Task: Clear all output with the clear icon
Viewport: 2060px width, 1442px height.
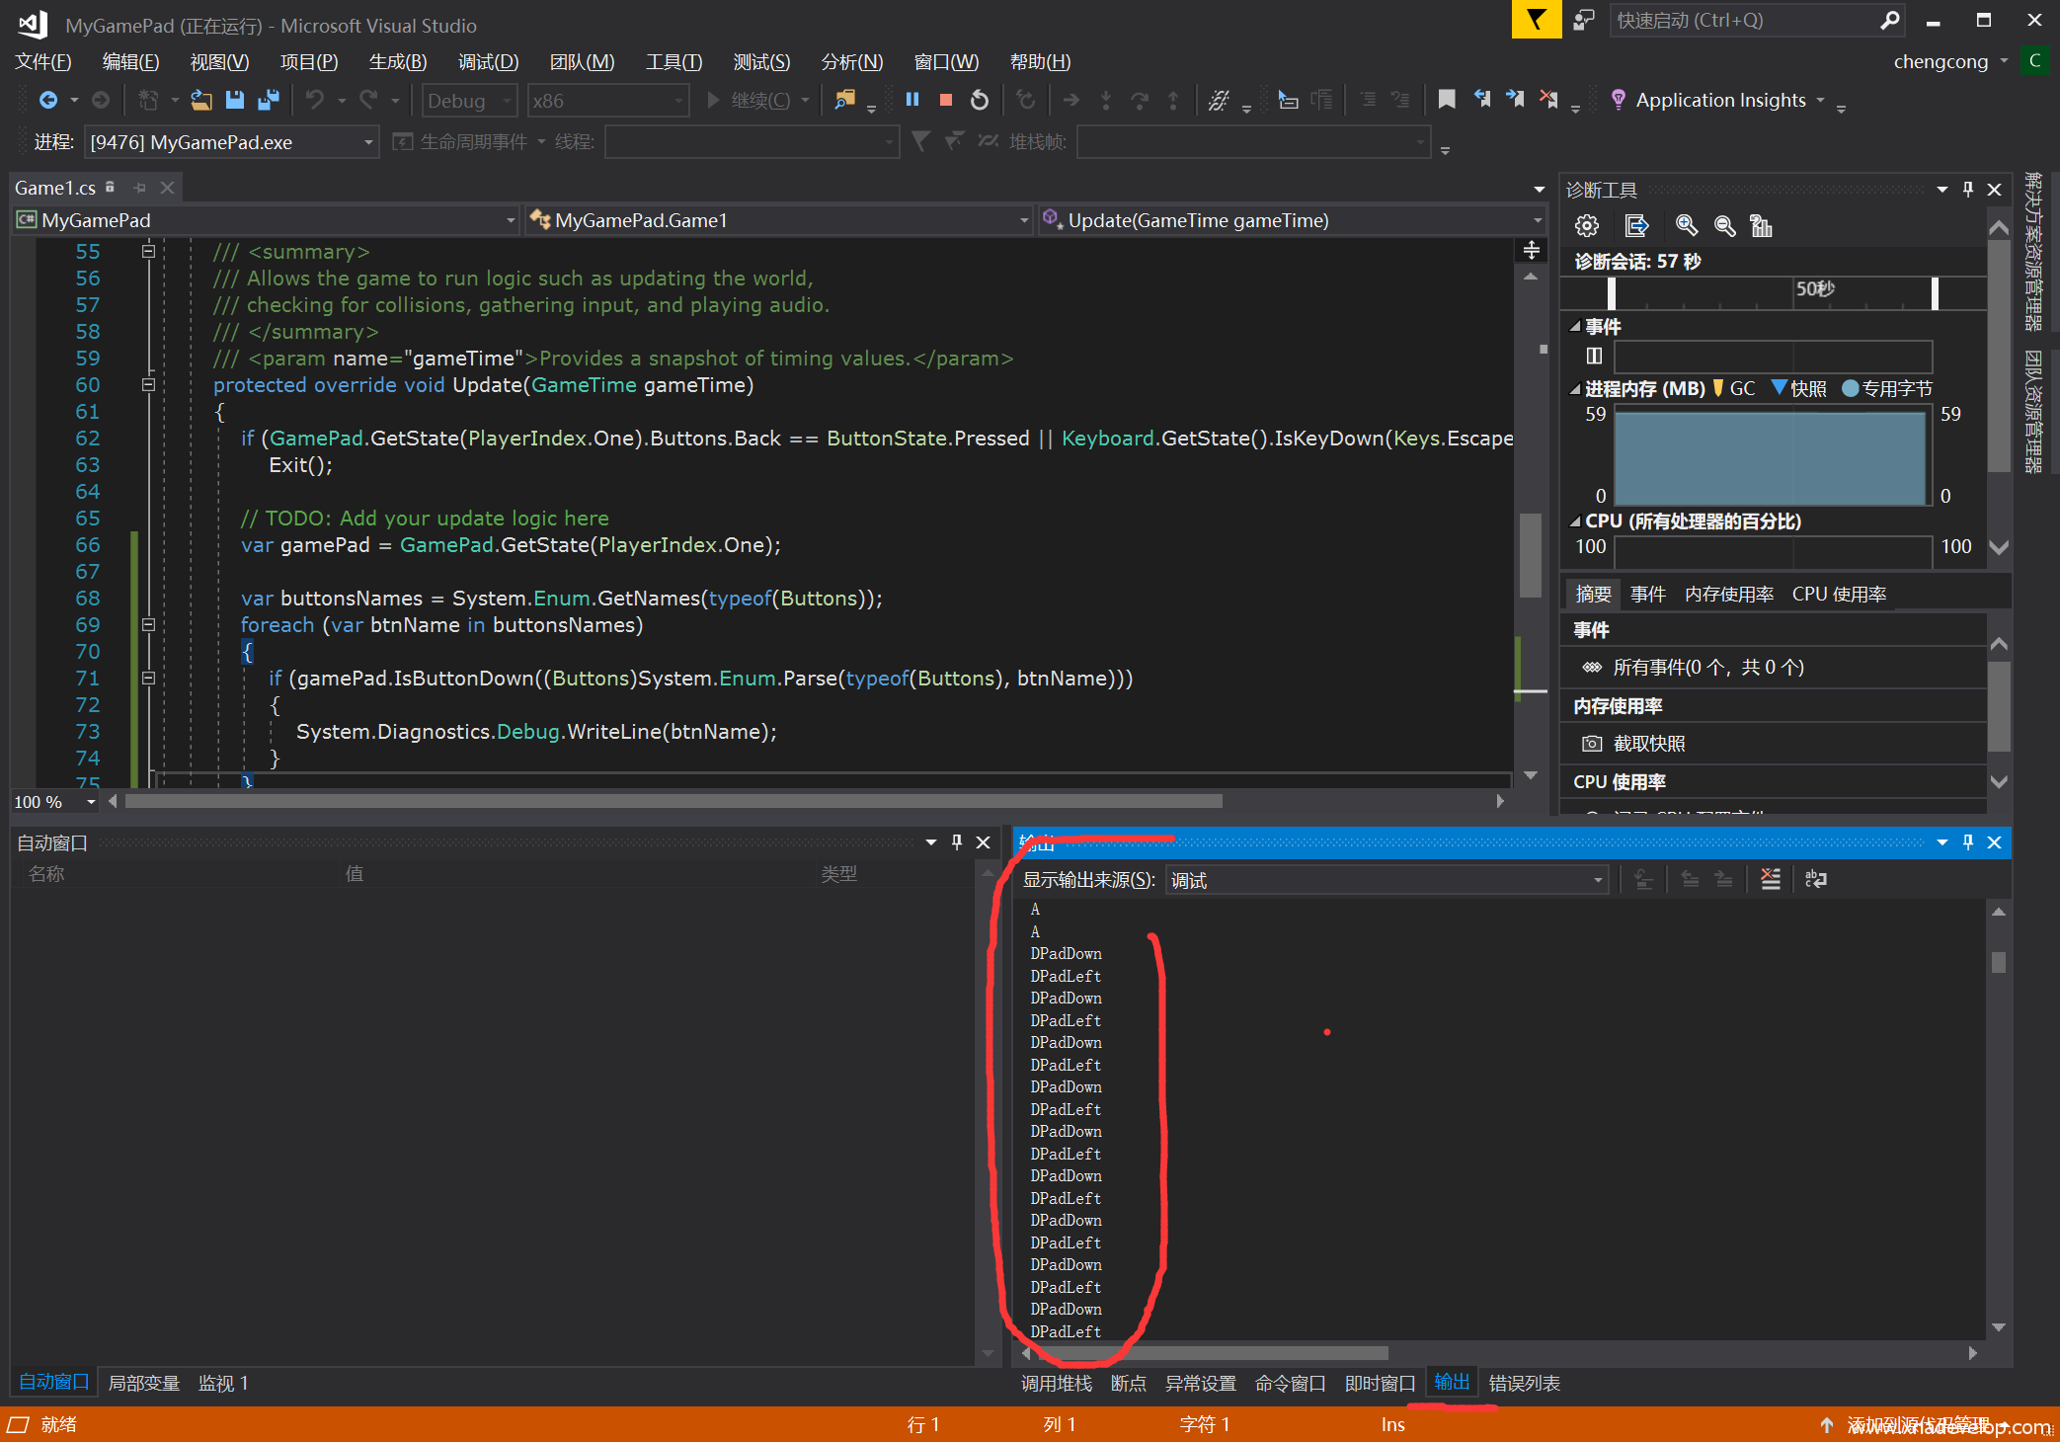Action: pos(1771,879)
